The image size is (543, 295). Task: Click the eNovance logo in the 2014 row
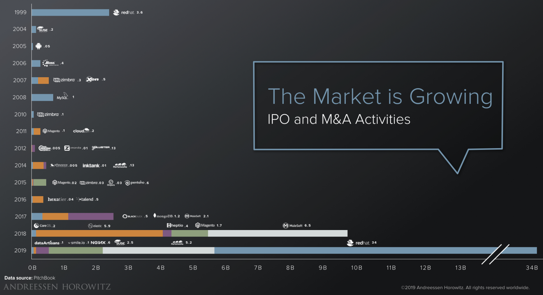pos(59,165)
